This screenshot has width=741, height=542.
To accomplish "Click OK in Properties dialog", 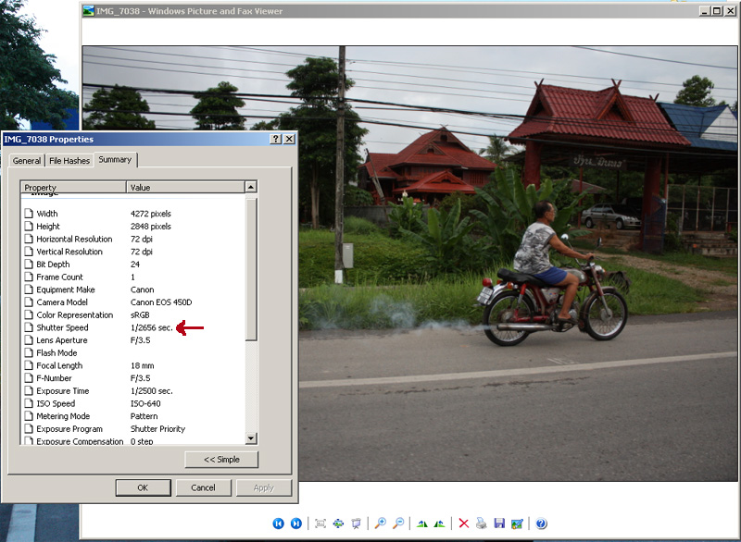I will 143,487.
